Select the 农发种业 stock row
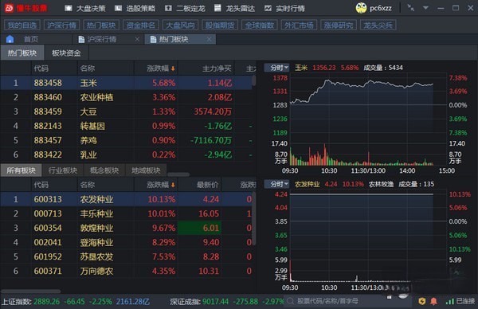The height and width of the screenshot is (309, 478). pyautogui.click(x=126, y=199)
